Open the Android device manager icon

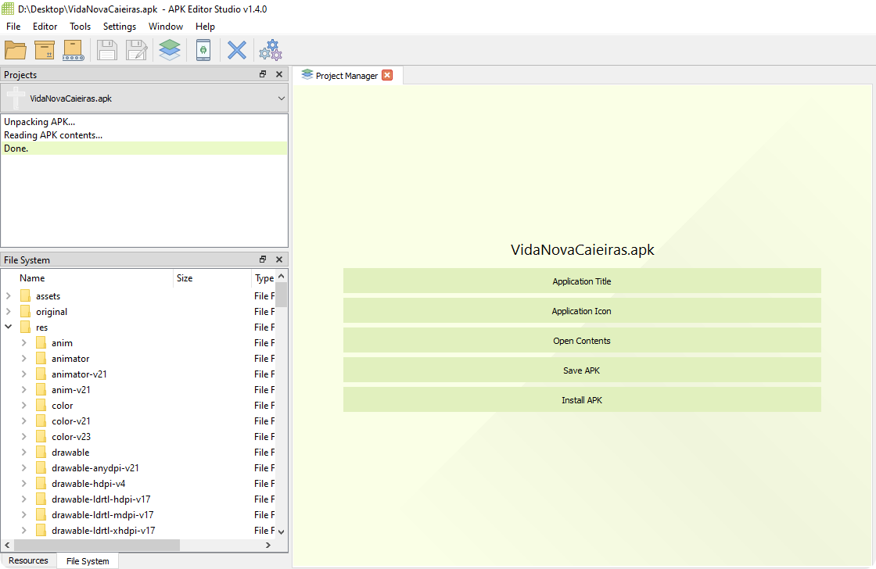pos(203,50)
